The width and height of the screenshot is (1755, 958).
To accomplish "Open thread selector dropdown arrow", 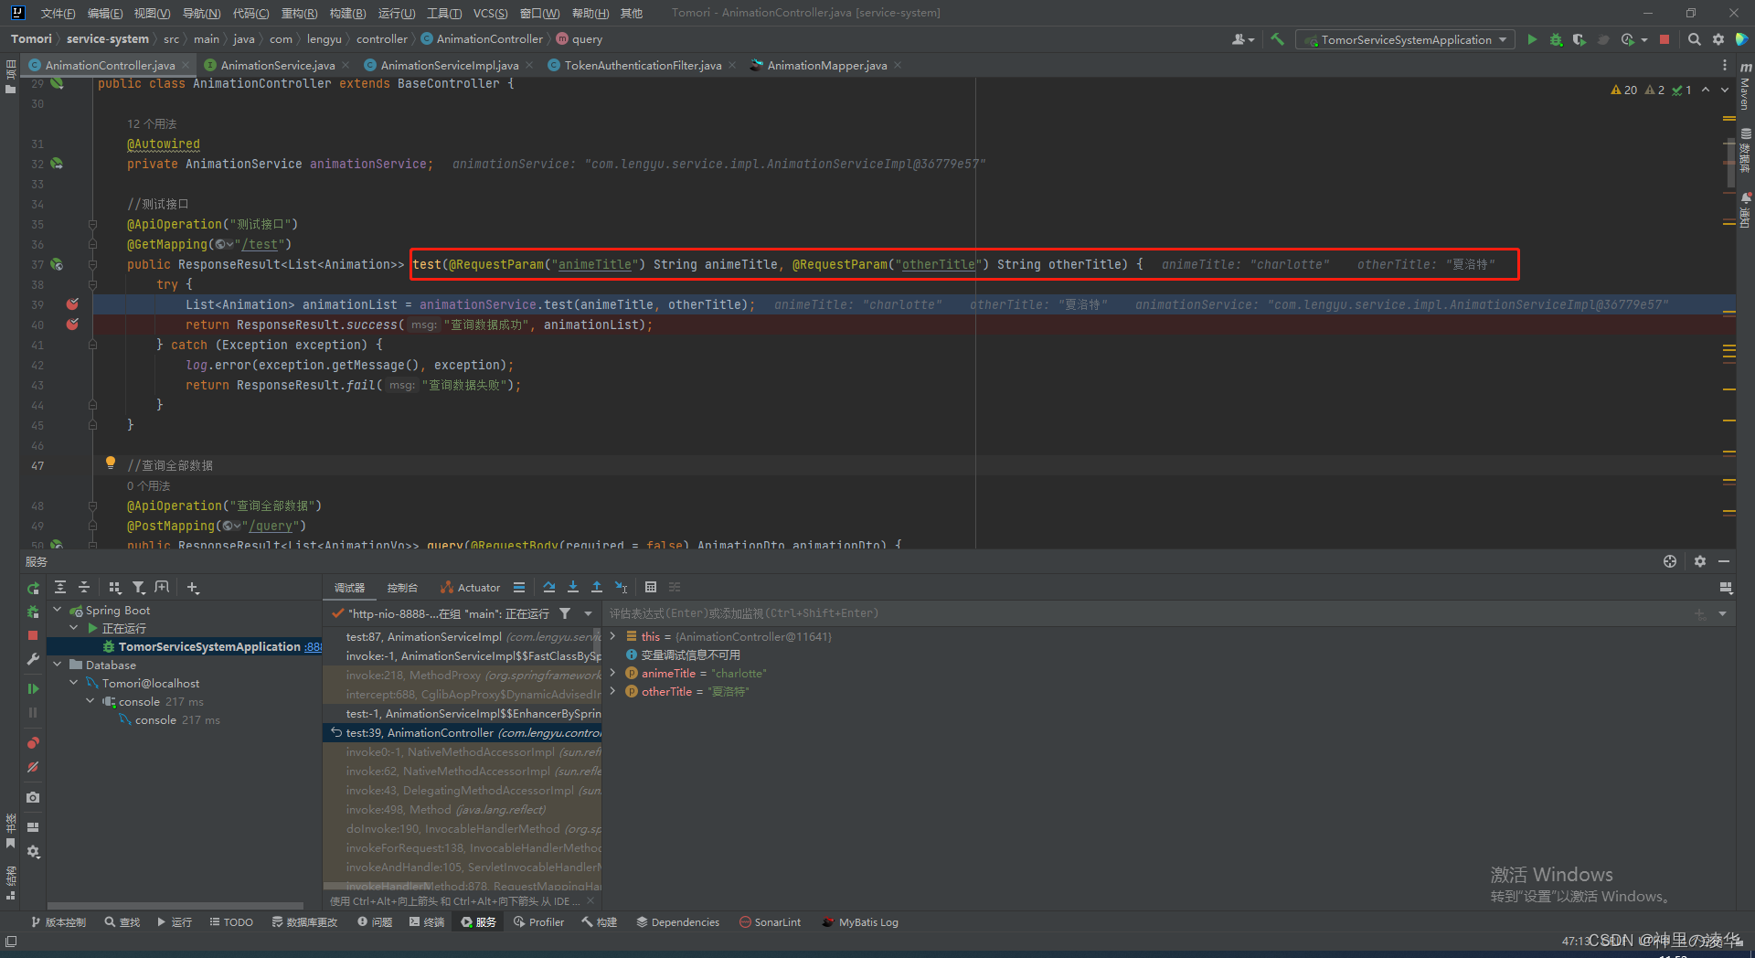I will (588, 613).
